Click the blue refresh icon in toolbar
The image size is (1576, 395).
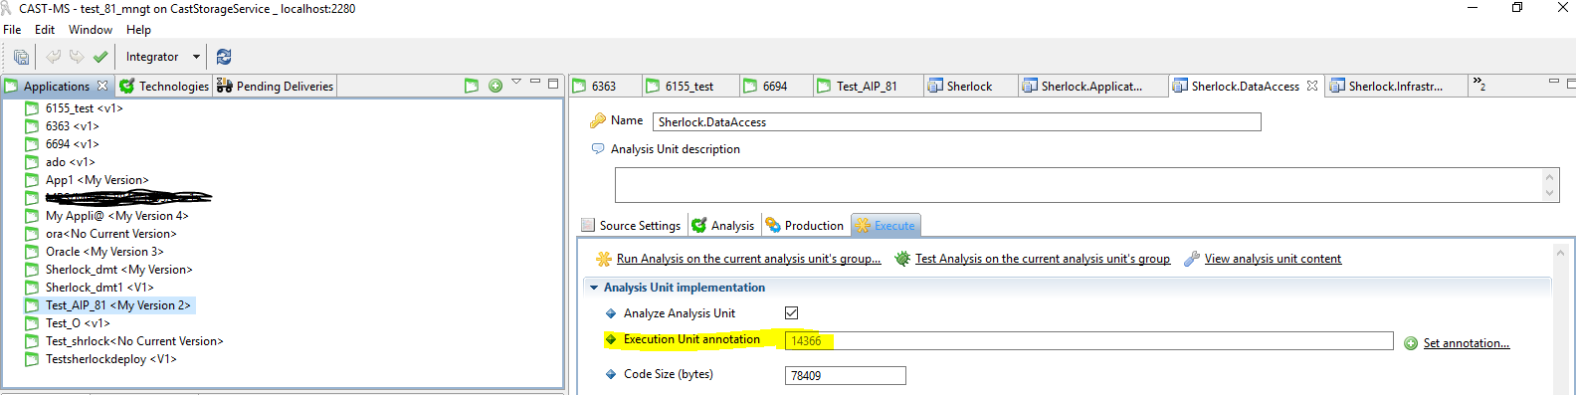click(x=224, y=57)
